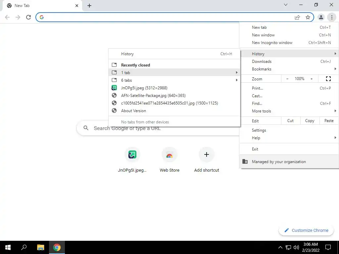Open File Explorer from the taskbar
This screenshot has height=254, width=339.
pyautogui.click(x=40, y=247)
